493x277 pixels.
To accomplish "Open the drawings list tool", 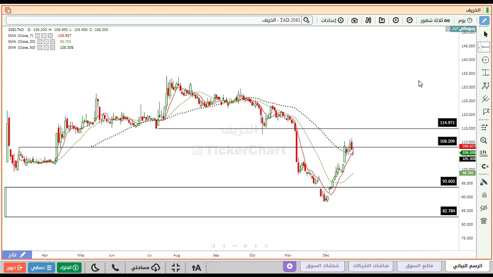I will [485, 127].
